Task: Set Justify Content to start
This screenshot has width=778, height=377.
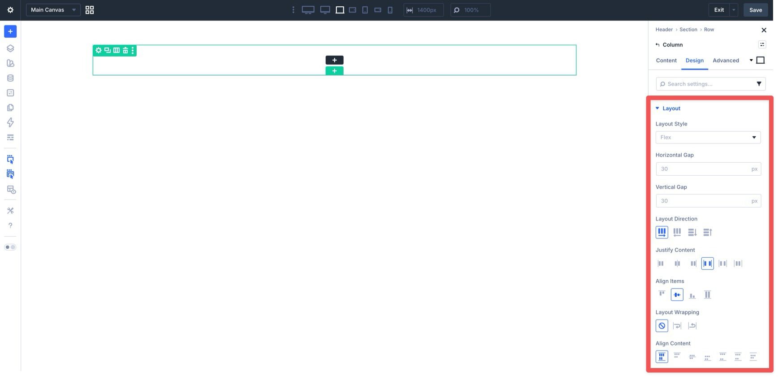Action: (661, 264)
